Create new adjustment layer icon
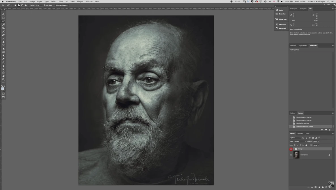 (x=319, y=187)
